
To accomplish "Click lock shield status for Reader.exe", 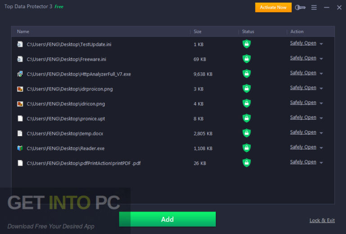I will pos(246,148).
